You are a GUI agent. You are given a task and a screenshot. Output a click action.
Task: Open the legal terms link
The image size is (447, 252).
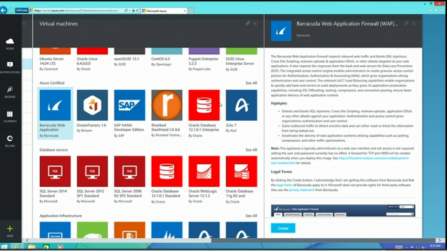284,185
